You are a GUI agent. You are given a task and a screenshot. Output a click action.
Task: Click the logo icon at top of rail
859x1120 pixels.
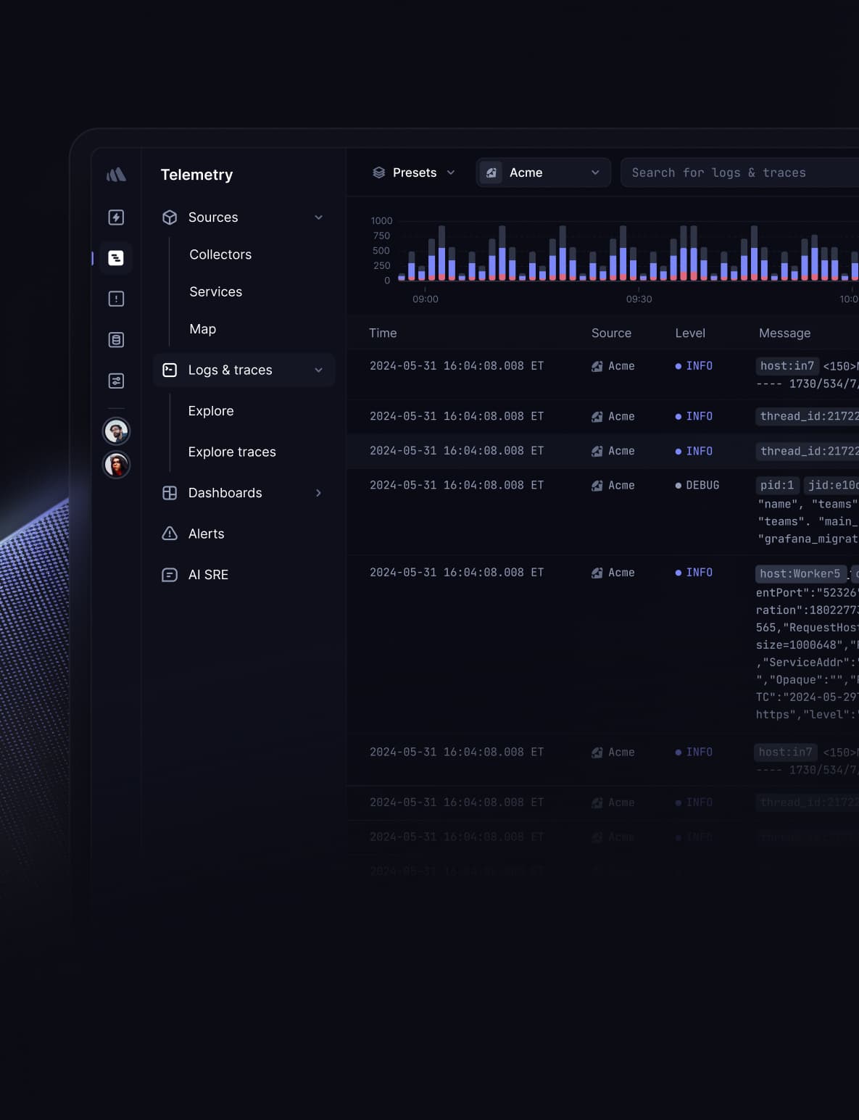[x=116, y=175]
